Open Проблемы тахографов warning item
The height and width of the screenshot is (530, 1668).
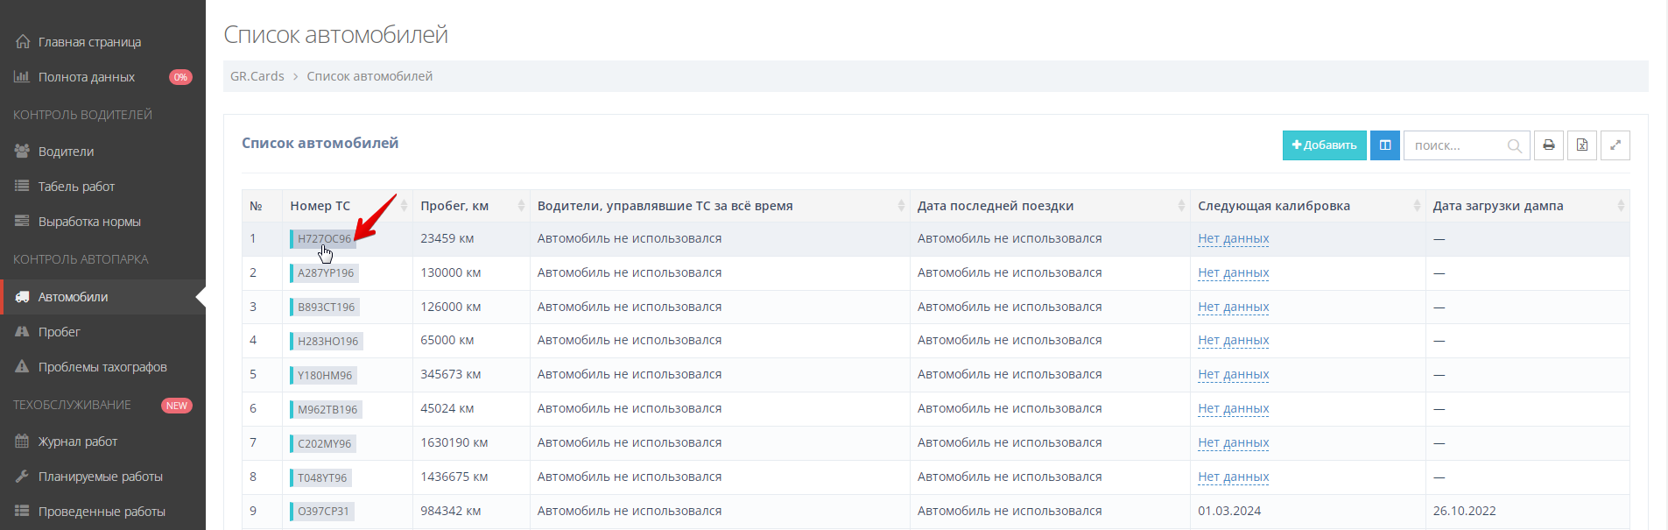102,367
